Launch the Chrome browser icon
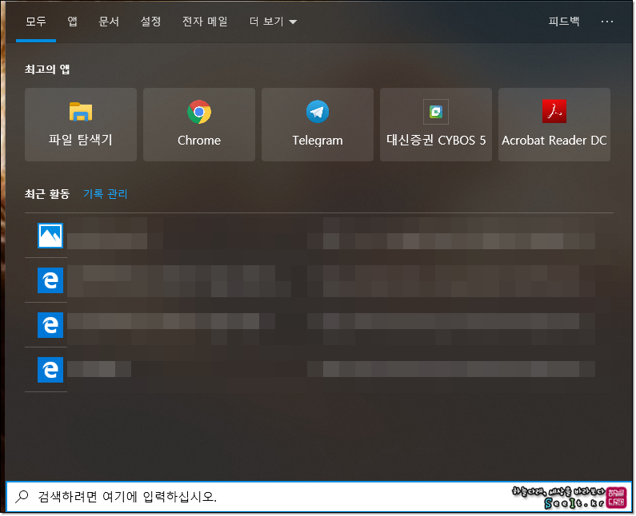636x516 pixels. point(199,112)
